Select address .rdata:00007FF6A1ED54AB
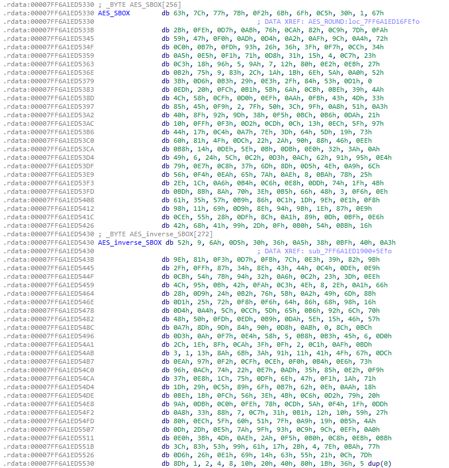This screenshot has height=468, width=449. [48, 352]
